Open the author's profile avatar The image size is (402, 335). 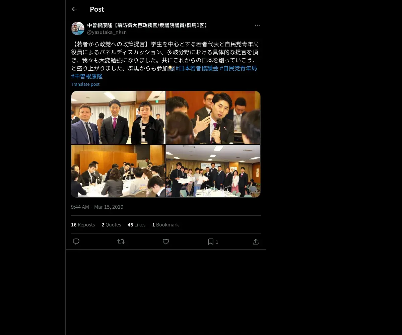(x=78, y=28)
